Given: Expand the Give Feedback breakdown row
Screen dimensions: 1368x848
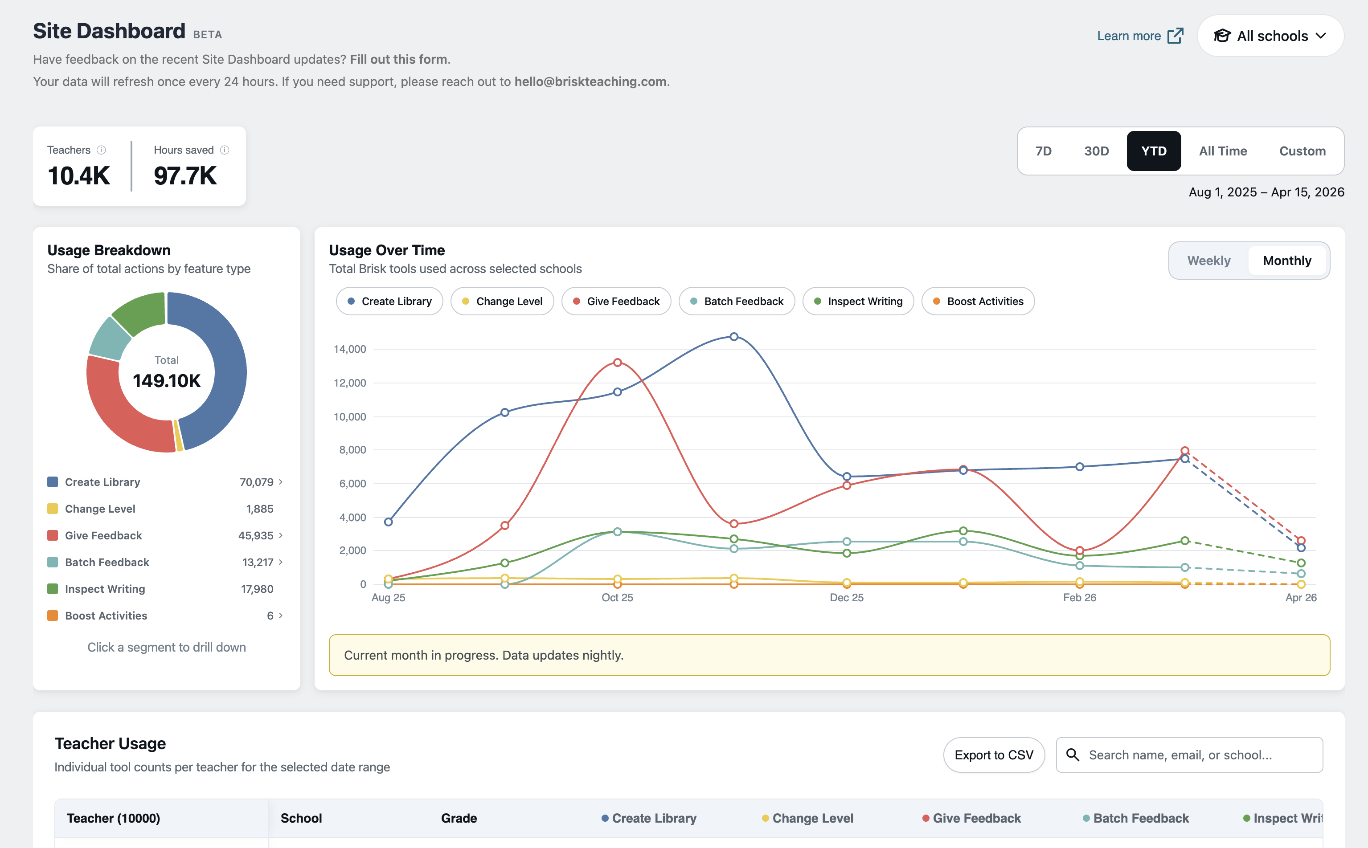Looking at the screenshot, I should tap(281, 536).
